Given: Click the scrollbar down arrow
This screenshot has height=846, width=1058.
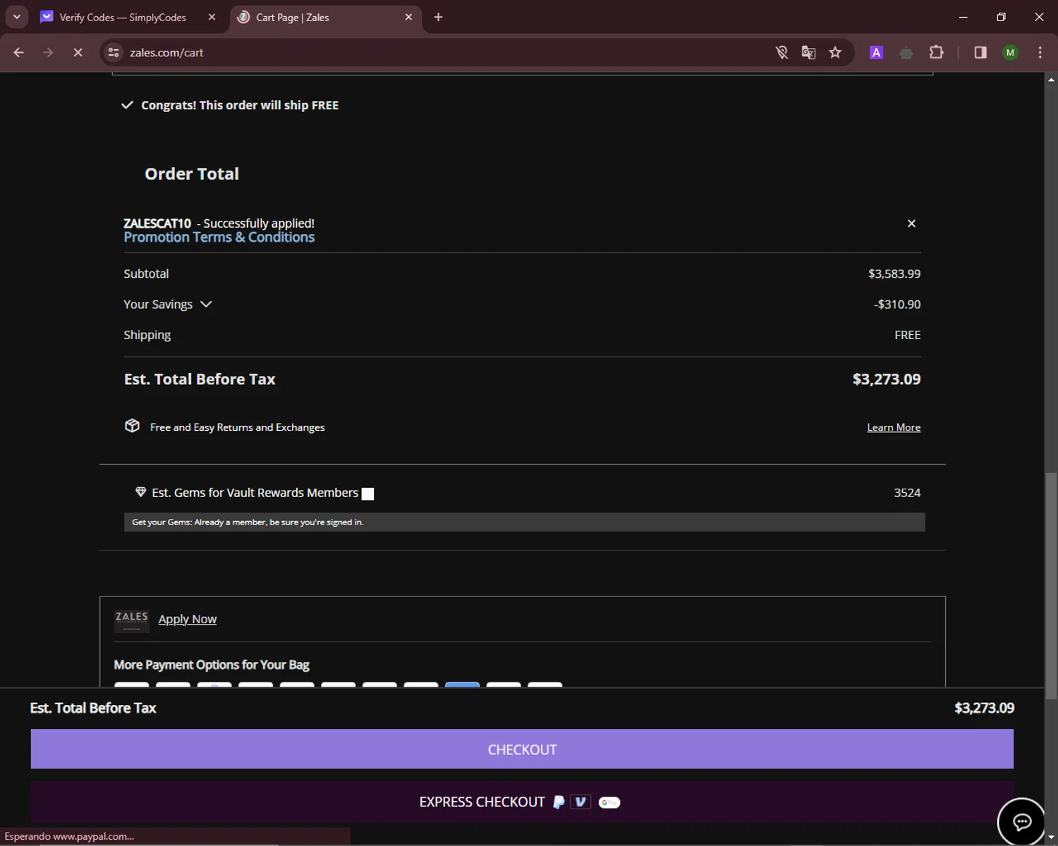Looking at the screenshot, I should click(x=1051, y=837).
